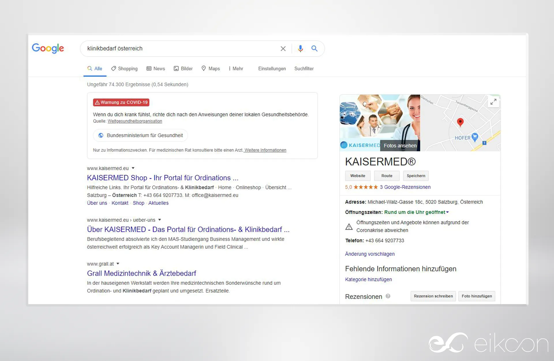554x361 pixels.
Task: Expand the www.kaisermed.eu result dropdown arrow
Action: 133,168
